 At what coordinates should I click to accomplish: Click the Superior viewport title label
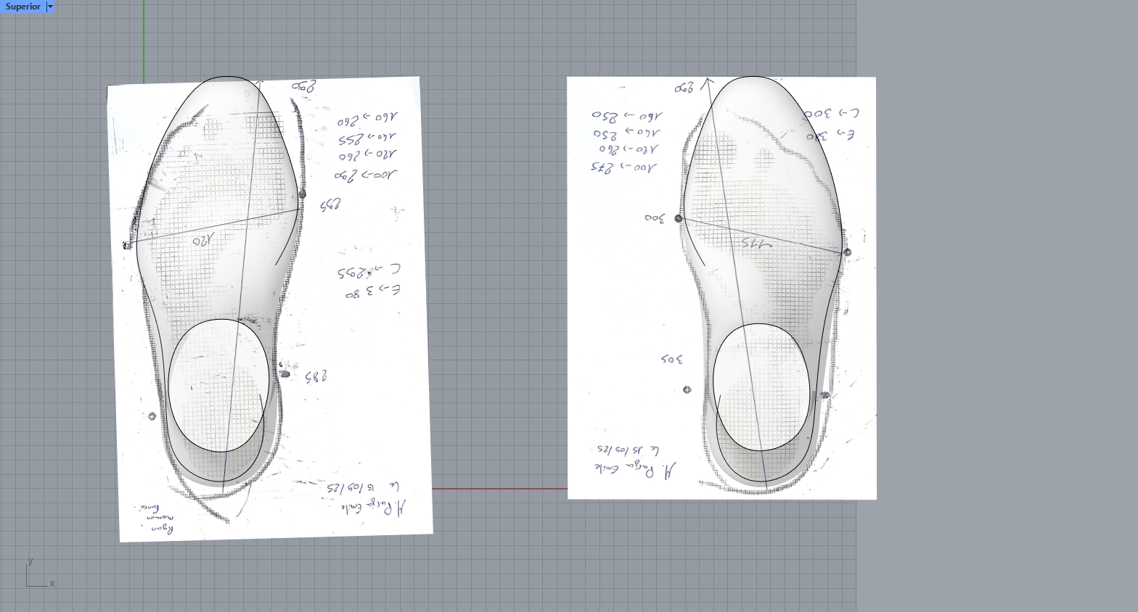tap(22, 7)
